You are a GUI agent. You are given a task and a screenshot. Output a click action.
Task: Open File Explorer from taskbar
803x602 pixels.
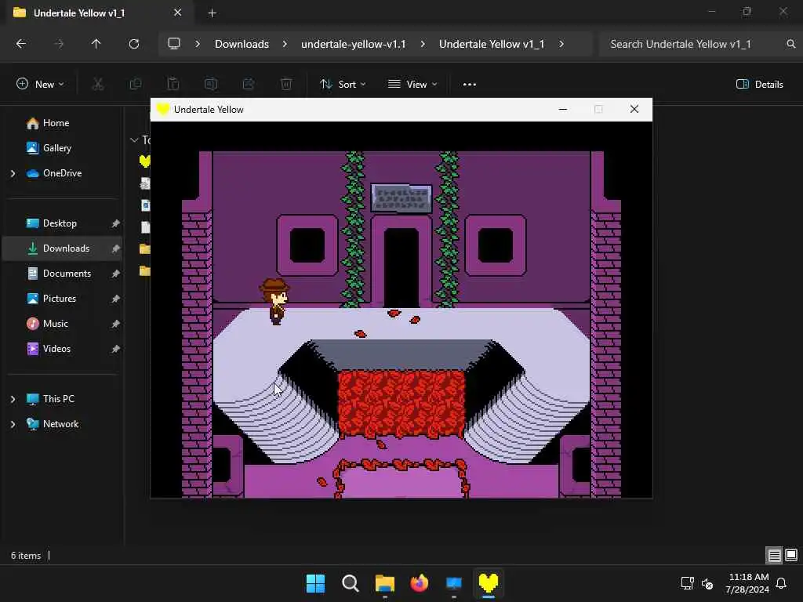(x=384, y=583)
